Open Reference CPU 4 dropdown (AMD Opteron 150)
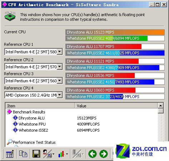 tap(60, 95)
